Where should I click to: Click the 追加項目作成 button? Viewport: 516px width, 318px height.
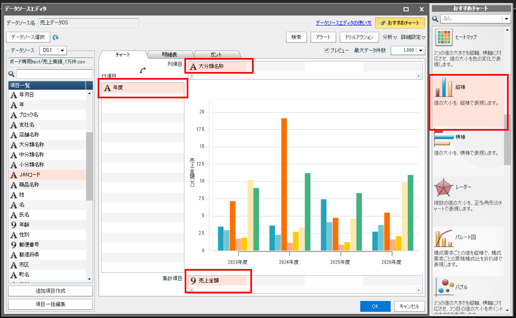(x=50, y=291)
